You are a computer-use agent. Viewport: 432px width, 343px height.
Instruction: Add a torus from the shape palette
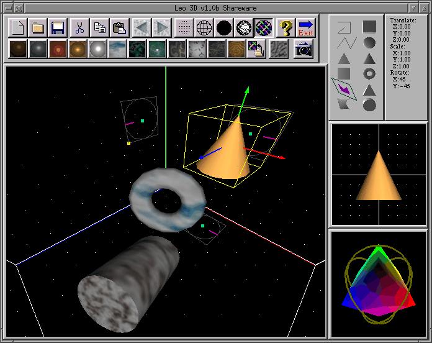click(369, 73)
